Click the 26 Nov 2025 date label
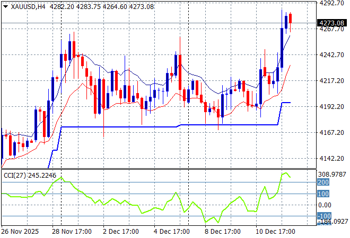This screenshot has height=238, width=350. click(21, 232)
